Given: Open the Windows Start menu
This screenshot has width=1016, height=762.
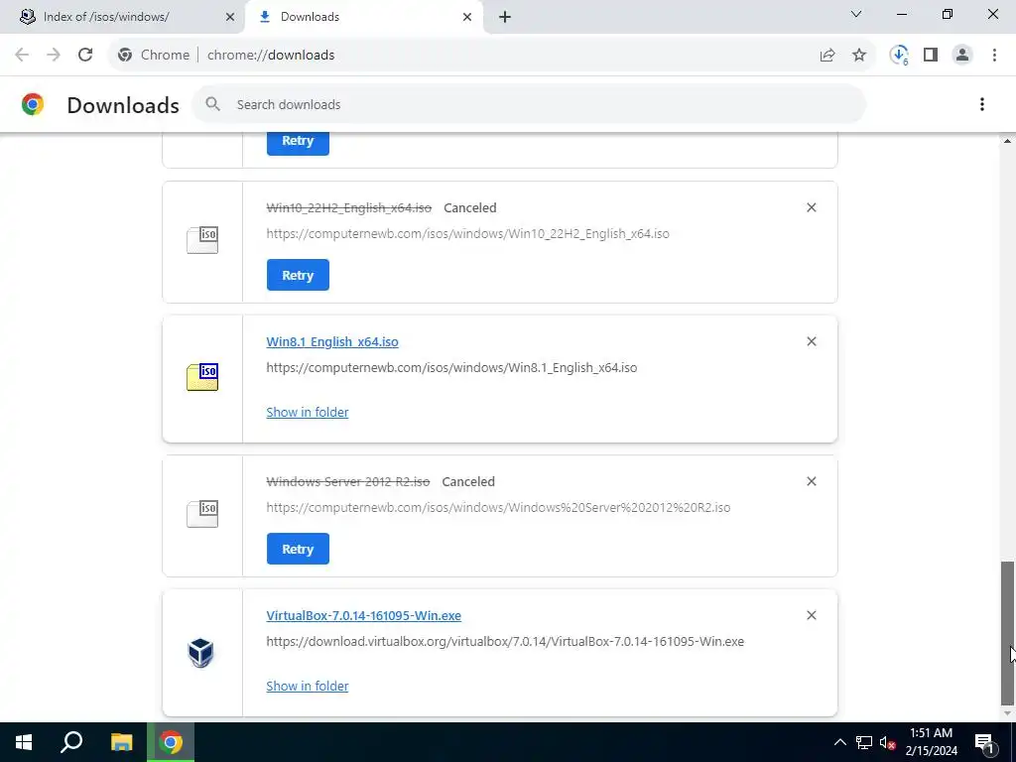Looking at the screenshot, I should tap(24, 742).
